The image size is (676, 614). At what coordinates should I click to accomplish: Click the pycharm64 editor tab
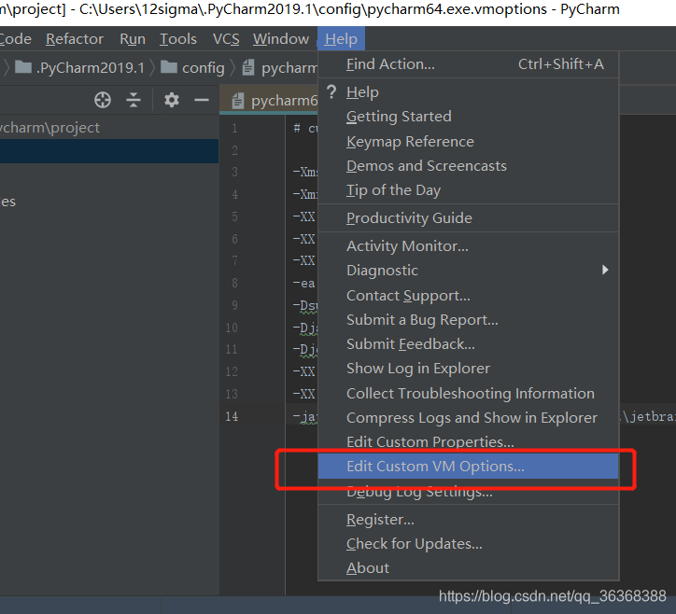point(269,101)
